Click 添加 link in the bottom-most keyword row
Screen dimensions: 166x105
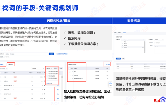[58, 98]
